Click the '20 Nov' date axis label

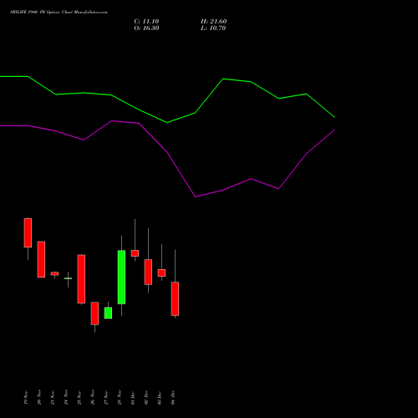tap(39, 398)
